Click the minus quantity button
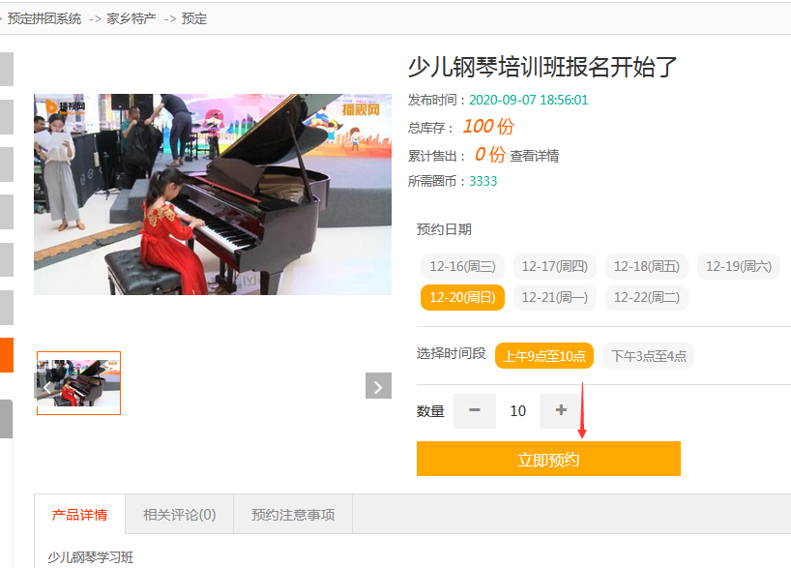 tap(474, 411)
